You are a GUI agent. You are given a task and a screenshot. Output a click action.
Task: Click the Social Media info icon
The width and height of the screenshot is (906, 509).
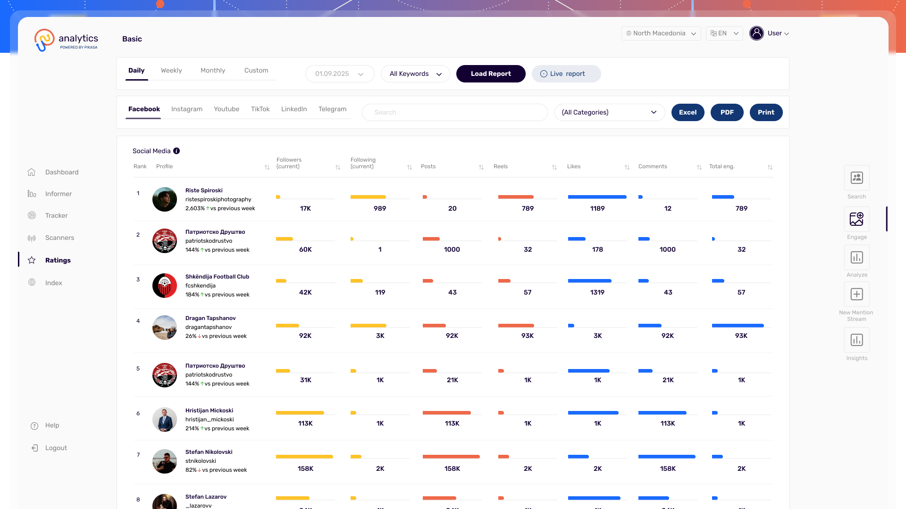click(177, 151)
